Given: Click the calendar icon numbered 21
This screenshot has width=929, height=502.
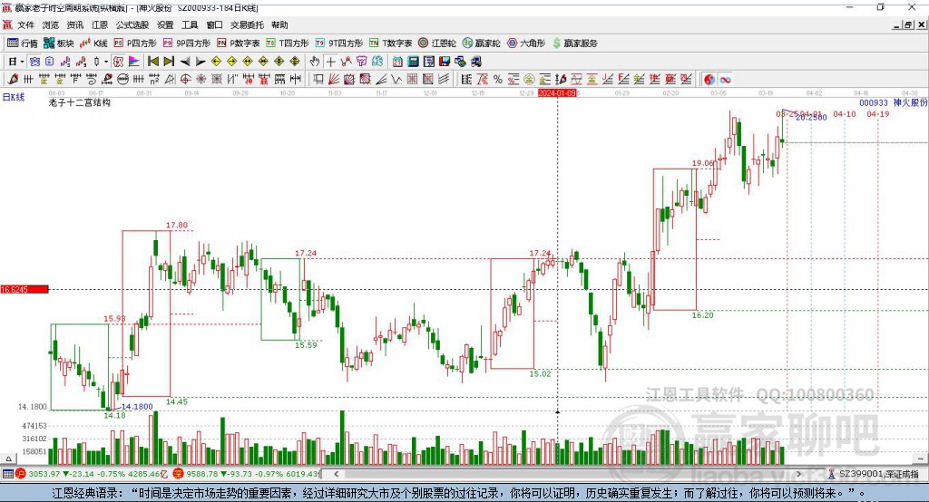Looking at the screenshot, I should 397,62.
